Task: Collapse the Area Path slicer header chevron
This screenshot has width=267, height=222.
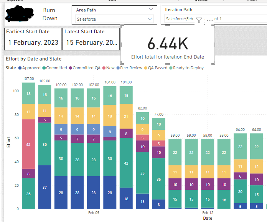Action: coord(151,9)
